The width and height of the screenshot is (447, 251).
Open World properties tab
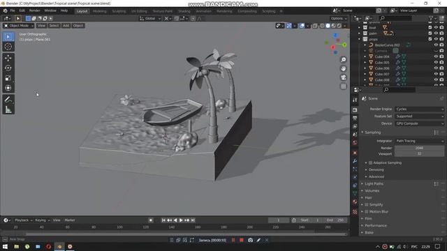point(355,142)
